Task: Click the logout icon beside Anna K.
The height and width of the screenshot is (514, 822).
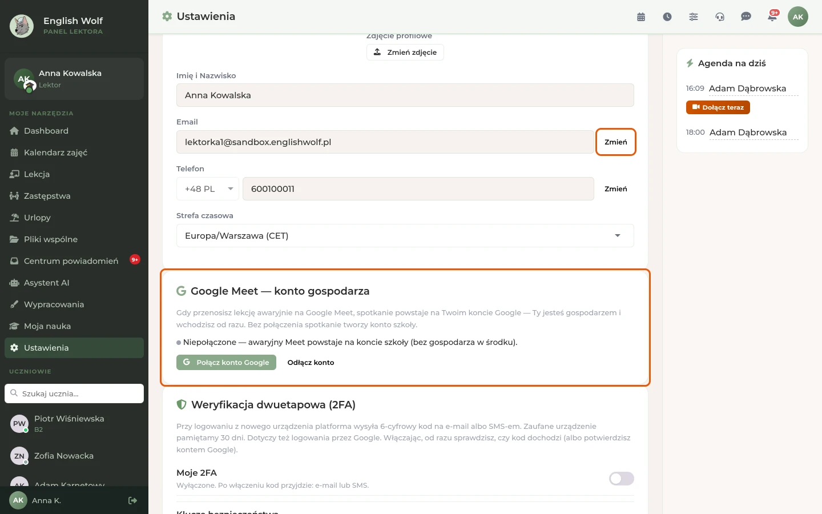Action: 133,501
